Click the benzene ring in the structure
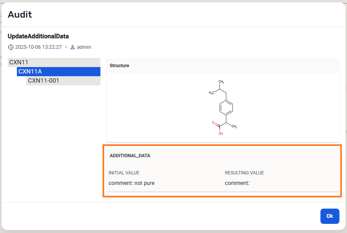 pyautogui.click(x=226, y=108)
